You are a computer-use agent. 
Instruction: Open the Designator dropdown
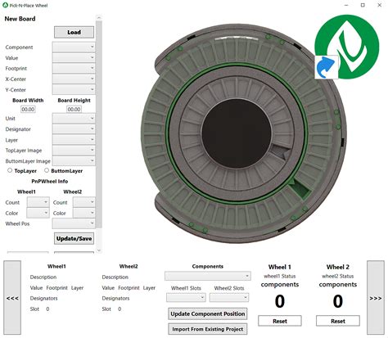74,129
